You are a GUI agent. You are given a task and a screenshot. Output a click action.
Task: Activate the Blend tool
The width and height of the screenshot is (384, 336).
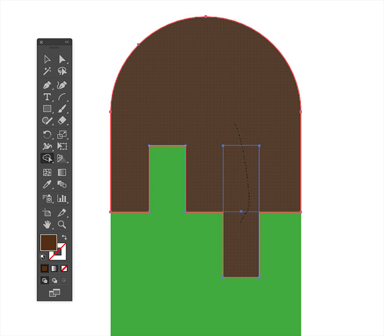(62, 184)
